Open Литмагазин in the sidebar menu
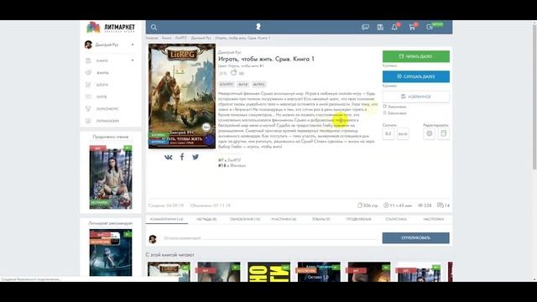Screen dimensions: 537x302 107,121
